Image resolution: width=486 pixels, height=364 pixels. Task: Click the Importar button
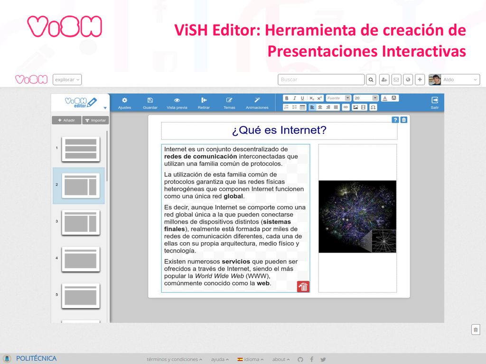click(x=95, y=120)
